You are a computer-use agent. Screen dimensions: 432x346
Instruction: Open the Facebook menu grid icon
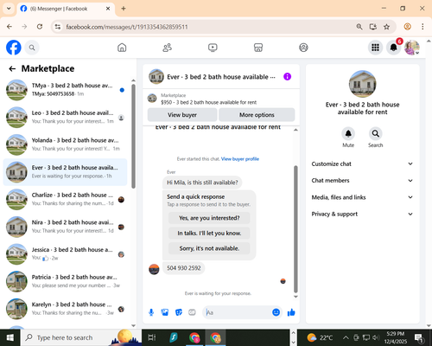click(x=375, y=48)
